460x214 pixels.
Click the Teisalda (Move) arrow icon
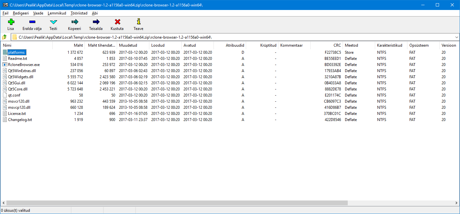tap(96, 22)
